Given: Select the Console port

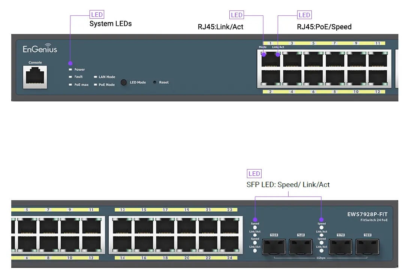Looking at the screenshot, I should click(x=34, y=77).
